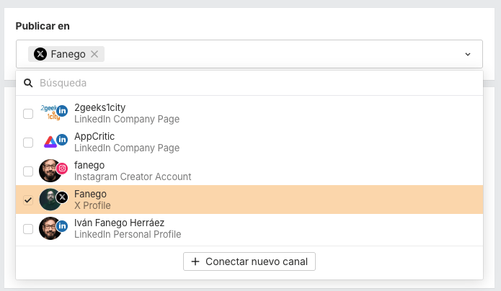Click the X badge on Fanego row avatar
Screen dimensions: 501x291
click(x=62, y=197)
